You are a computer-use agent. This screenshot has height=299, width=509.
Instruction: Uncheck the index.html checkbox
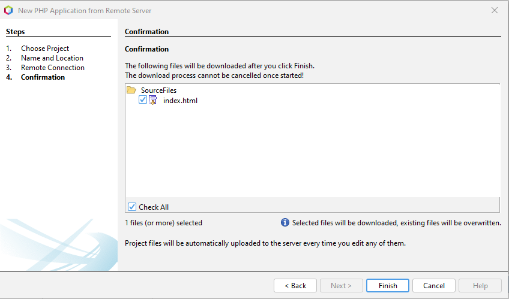click(x=143, y=101)
